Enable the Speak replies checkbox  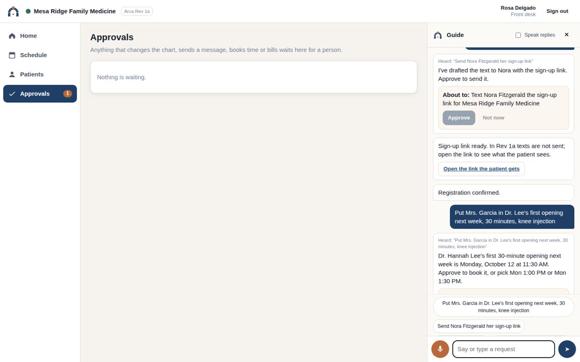pyautogui.click(x=518, y=35)
